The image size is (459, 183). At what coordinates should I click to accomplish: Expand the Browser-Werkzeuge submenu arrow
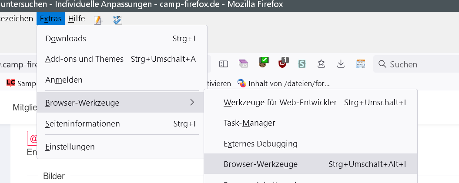(x=192, y=103)
